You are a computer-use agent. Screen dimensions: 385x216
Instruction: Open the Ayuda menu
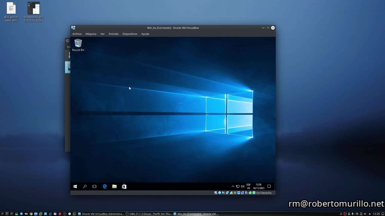(145, 34)
